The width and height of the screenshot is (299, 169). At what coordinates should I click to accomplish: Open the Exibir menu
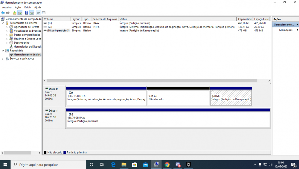click(x=28, y=7)
